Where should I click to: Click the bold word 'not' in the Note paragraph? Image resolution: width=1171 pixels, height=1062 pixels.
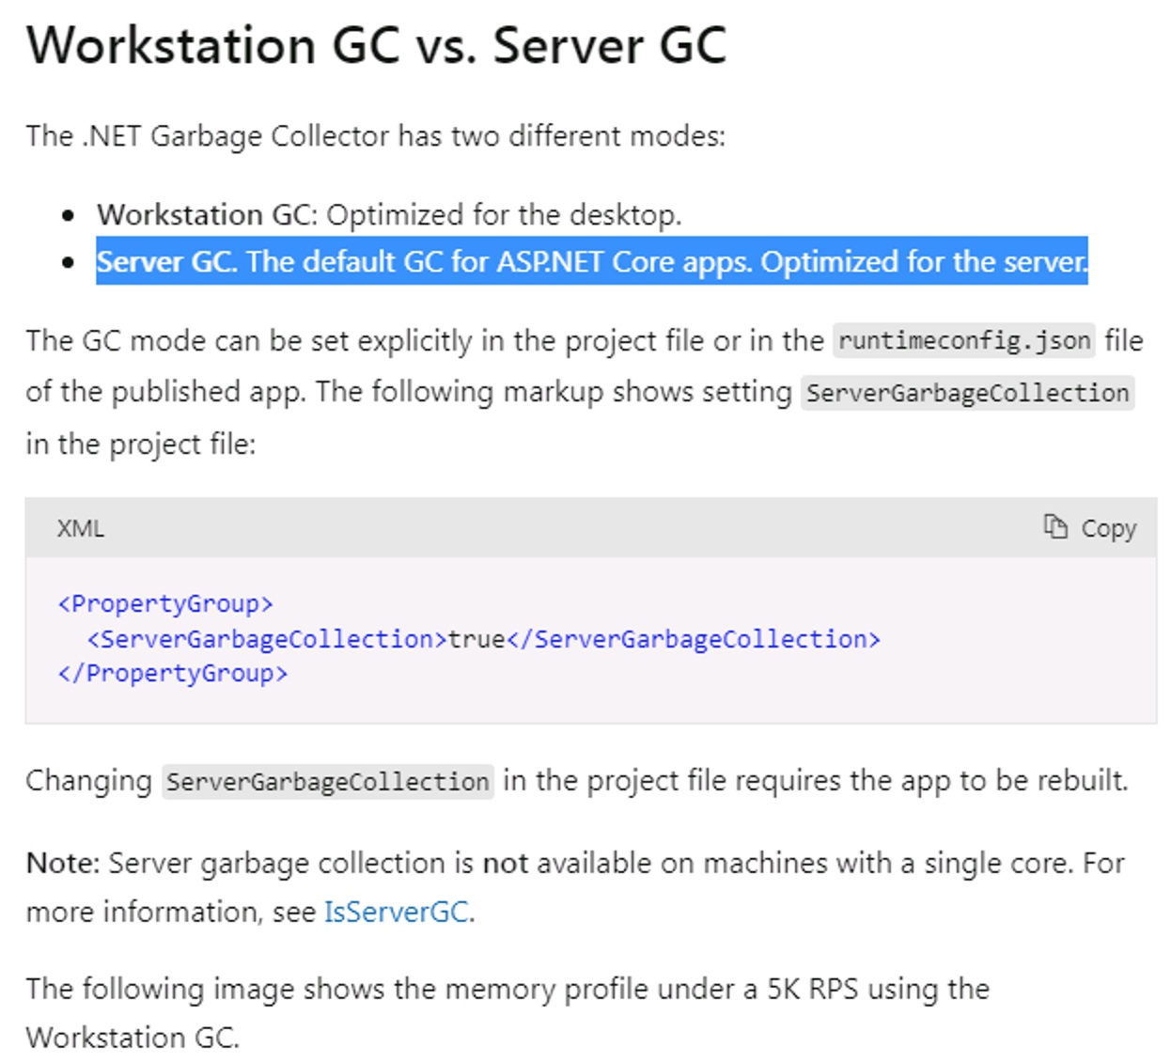pos(505,863)
